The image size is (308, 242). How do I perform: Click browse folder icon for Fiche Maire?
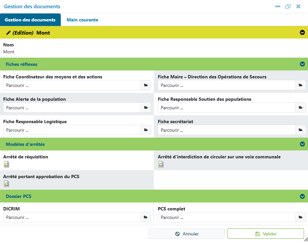300,85
